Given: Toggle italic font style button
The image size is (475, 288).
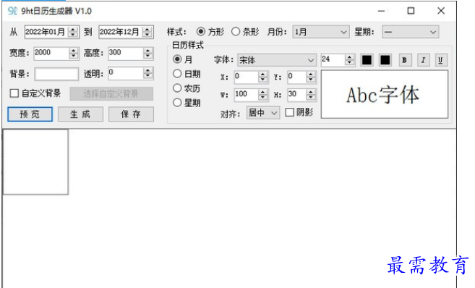Looking at the screenshot, I should [423, 60].
